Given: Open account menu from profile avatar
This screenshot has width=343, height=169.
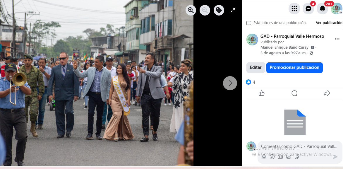Looking at the screenshot, I should click(x=336, y=8).
